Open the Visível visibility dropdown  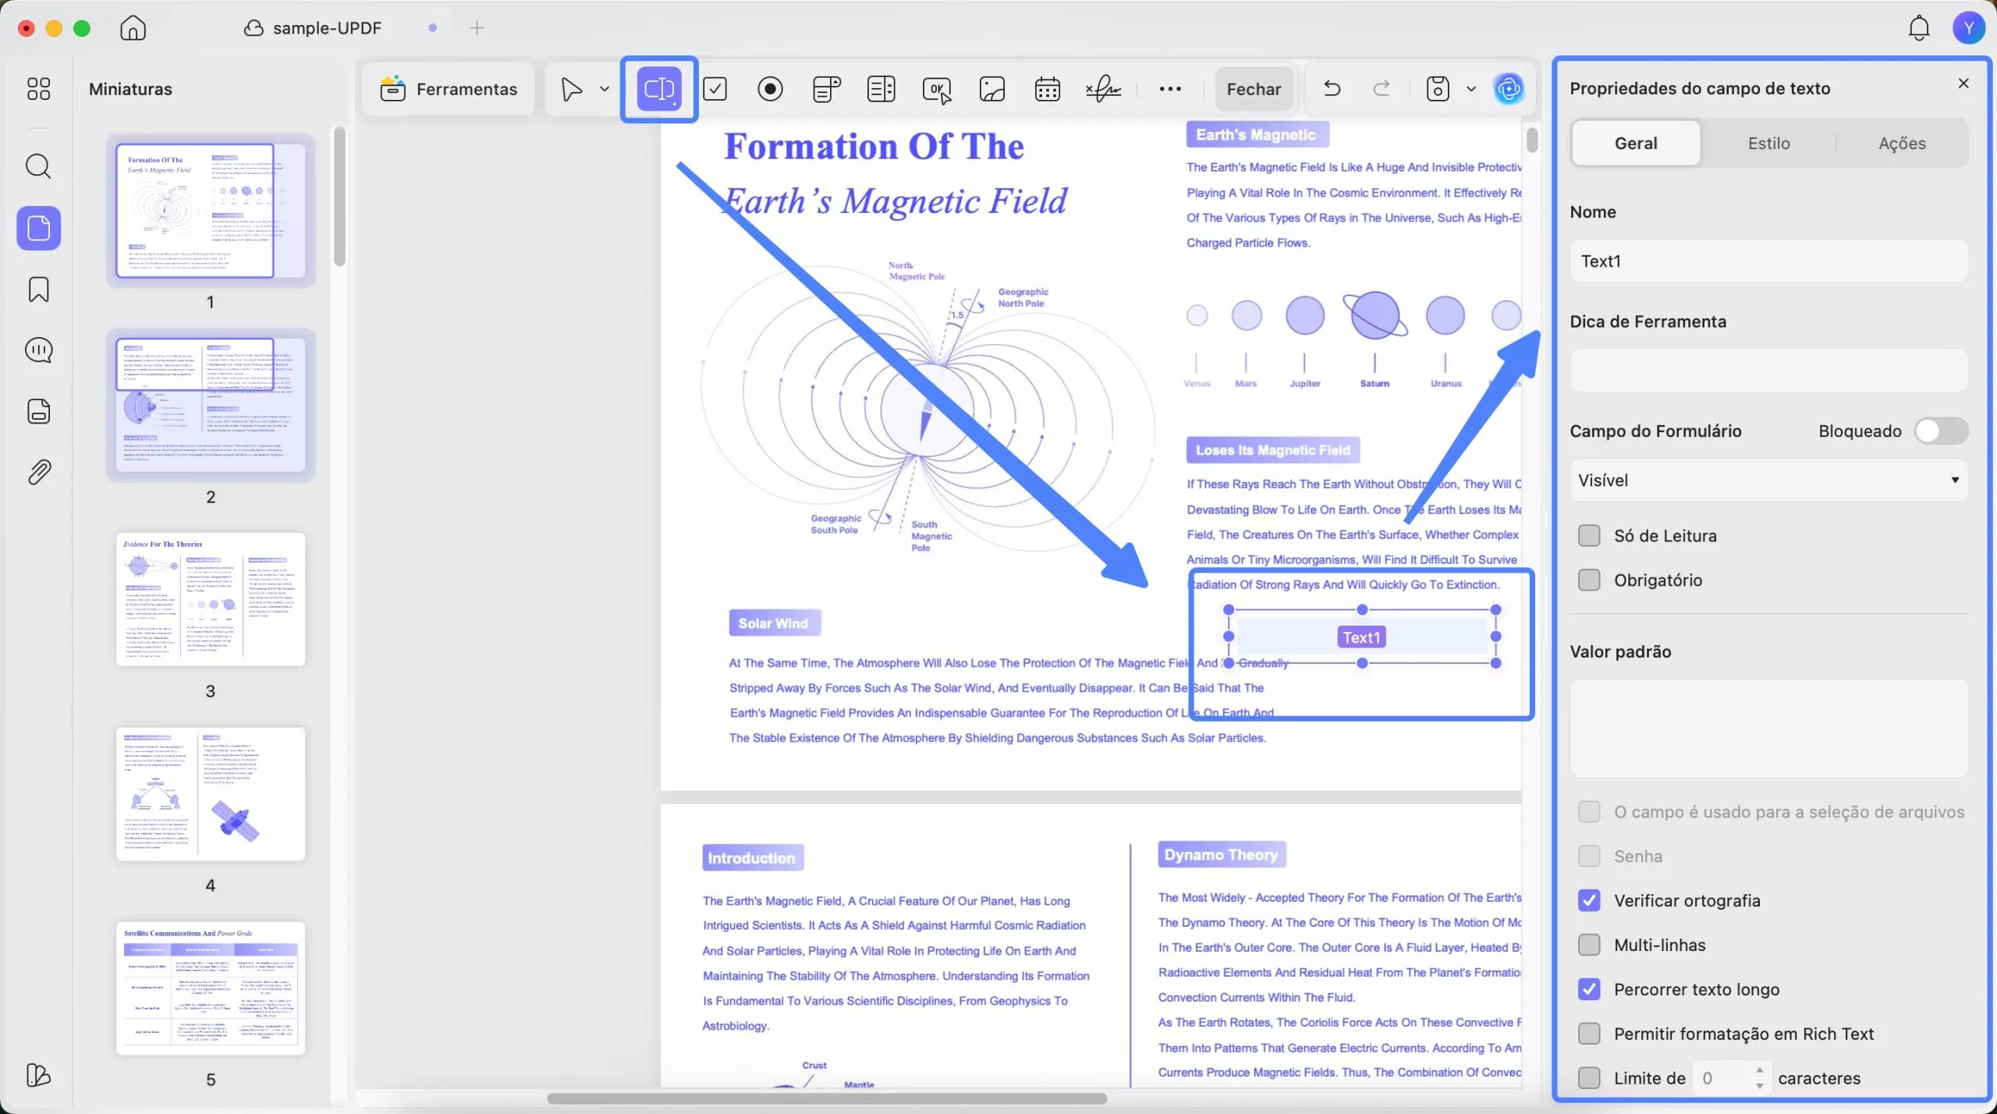click(1768, 480)
